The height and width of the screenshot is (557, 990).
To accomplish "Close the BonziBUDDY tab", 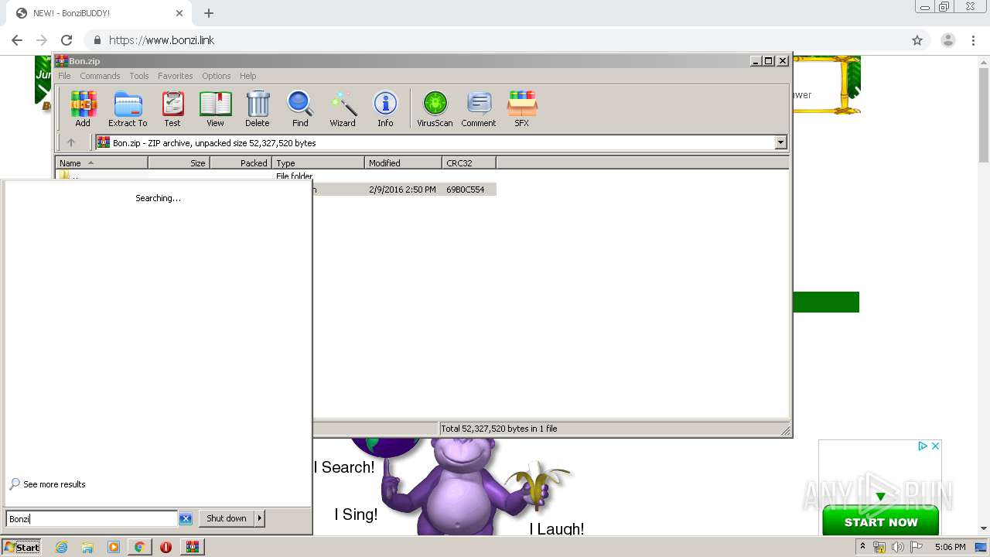I will tap(179, 13).
